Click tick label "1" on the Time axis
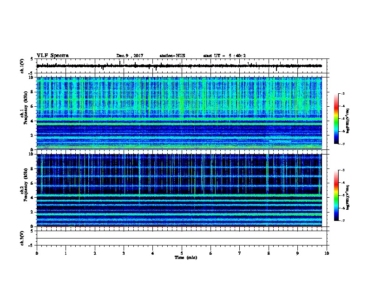368x284 pixels. 66,253
